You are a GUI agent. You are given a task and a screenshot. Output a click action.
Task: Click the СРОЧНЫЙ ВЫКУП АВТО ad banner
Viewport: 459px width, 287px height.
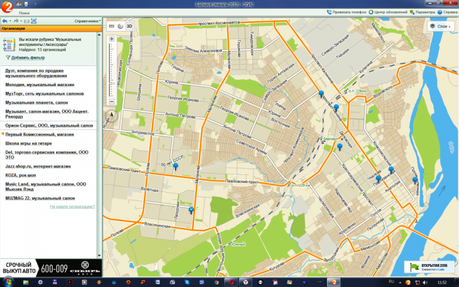(50, 267)
